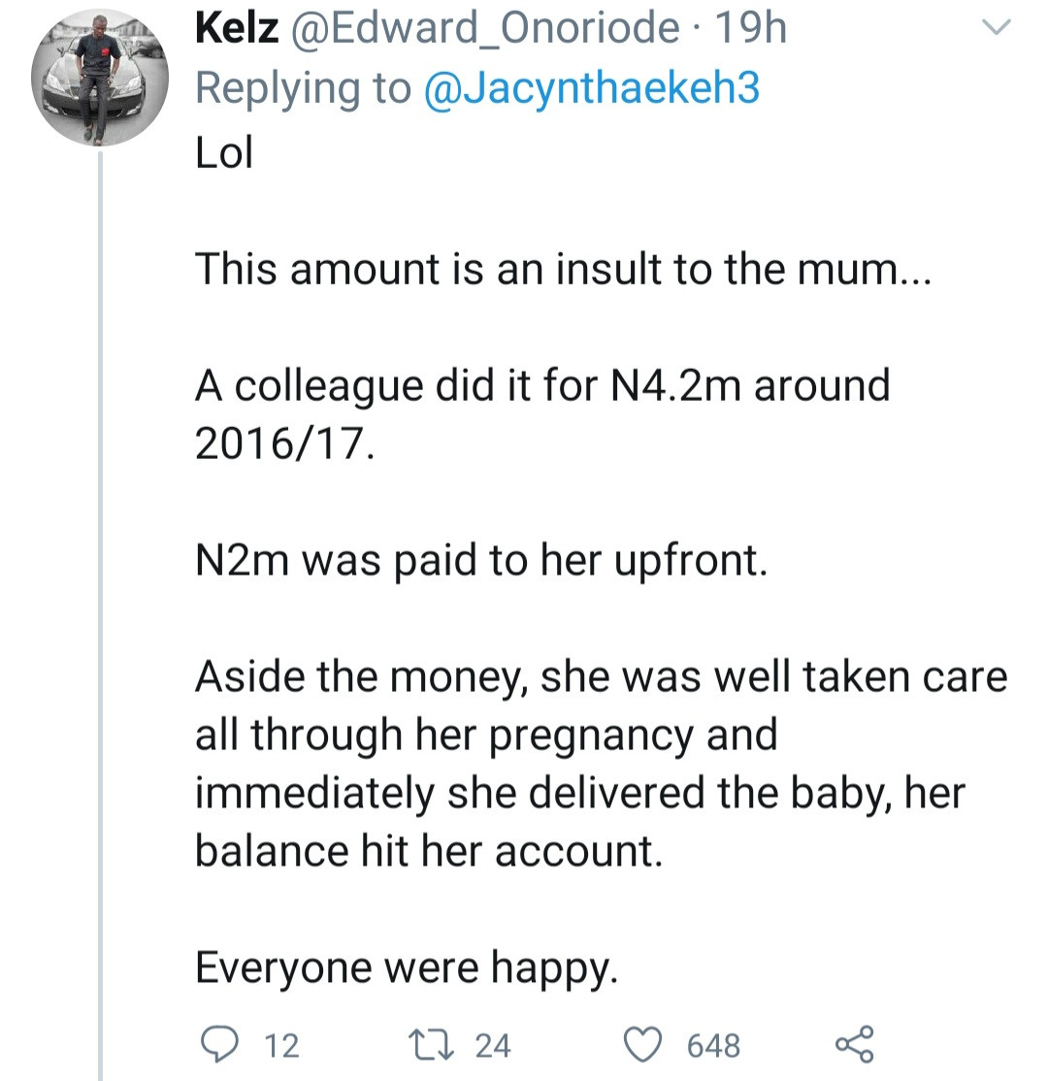Like the tweet with the heart icon
The height and width of the screenshot is (1081, 1048).
point(642,1044)
